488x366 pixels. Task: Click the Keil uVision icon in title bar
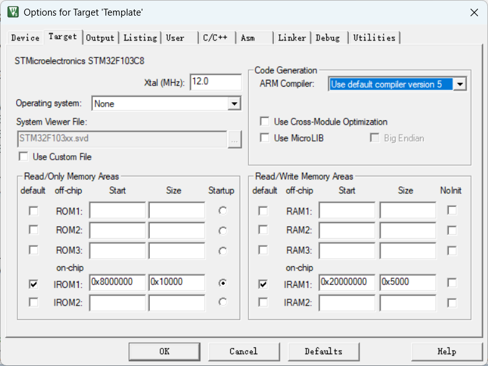point(13,12)
